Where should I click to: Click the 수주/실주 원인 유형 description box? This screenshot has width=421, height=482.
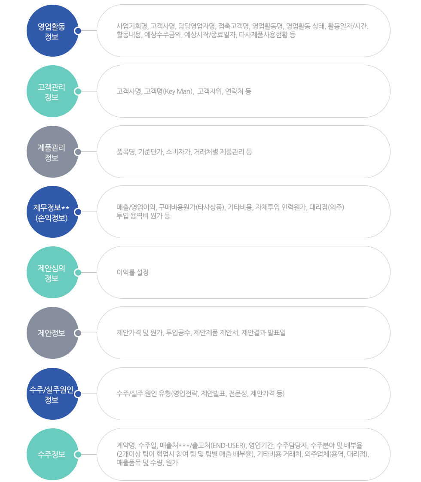pyautogui.click(x=243, y=394)
